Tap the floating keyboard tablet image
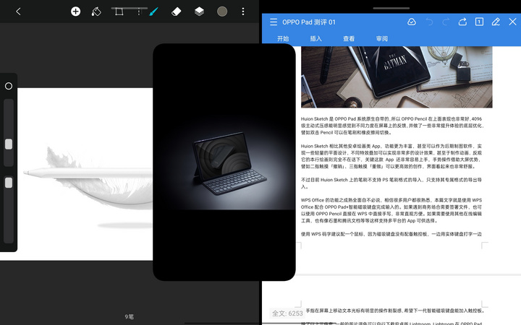The height and width of the screenshot is (325, 521). (x=224, y=162)
